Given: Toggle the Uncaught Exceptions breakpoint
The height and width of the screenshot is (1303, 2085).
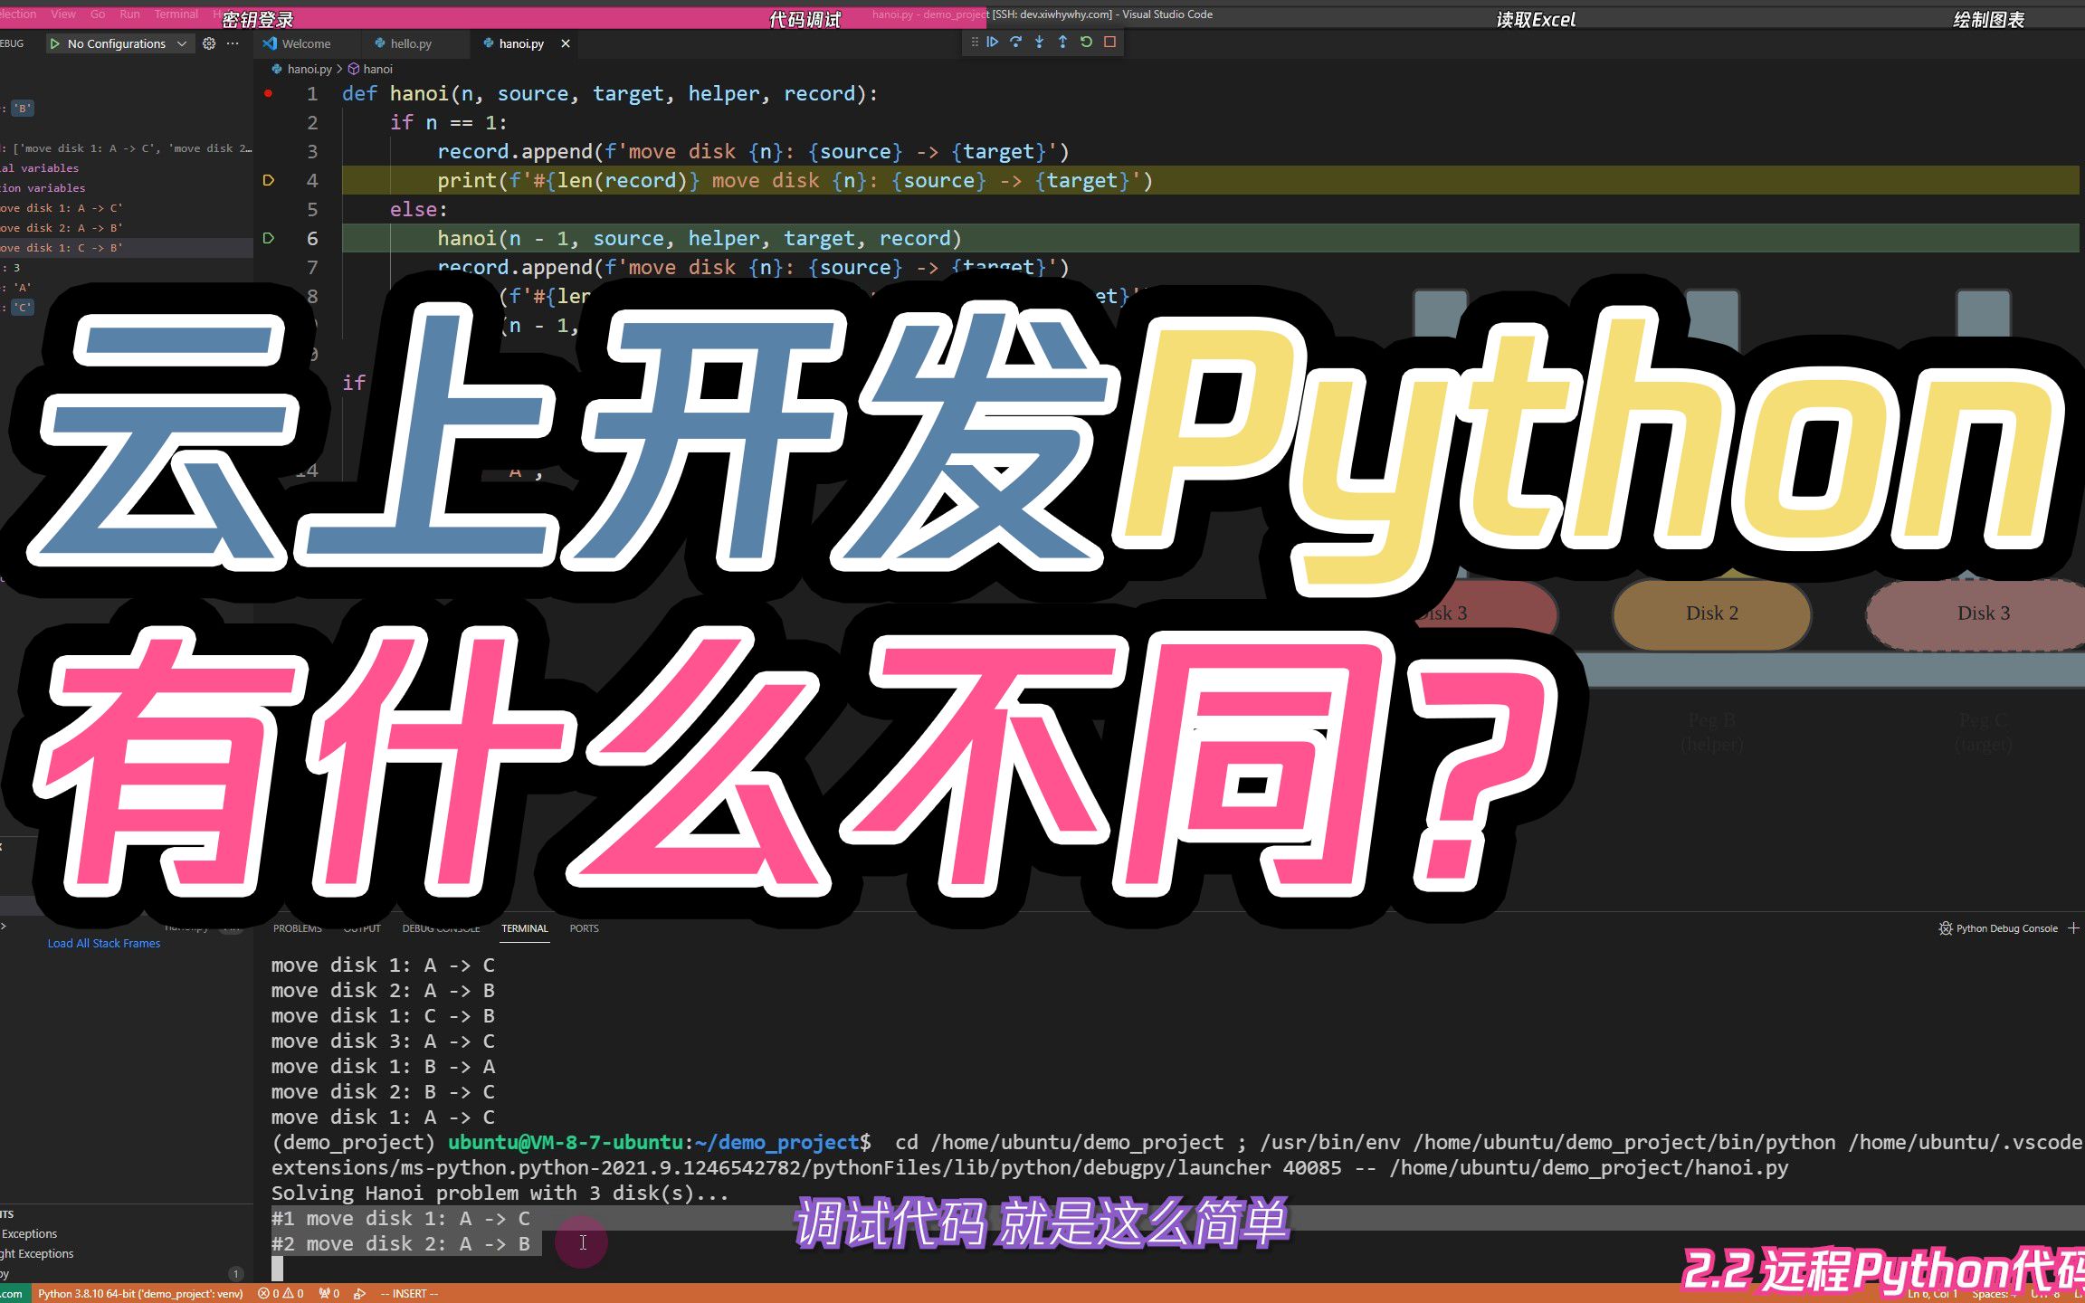Looking at the screenshot, I should pyautogui.click(x=37, y=1253).
